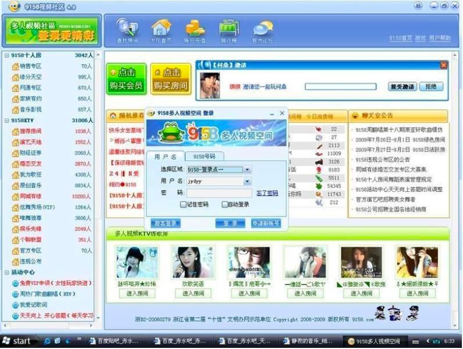Viewport: 463px width, 349px height.
Task: Open the 用户帮助 user help link
Action: pos(440,38)
